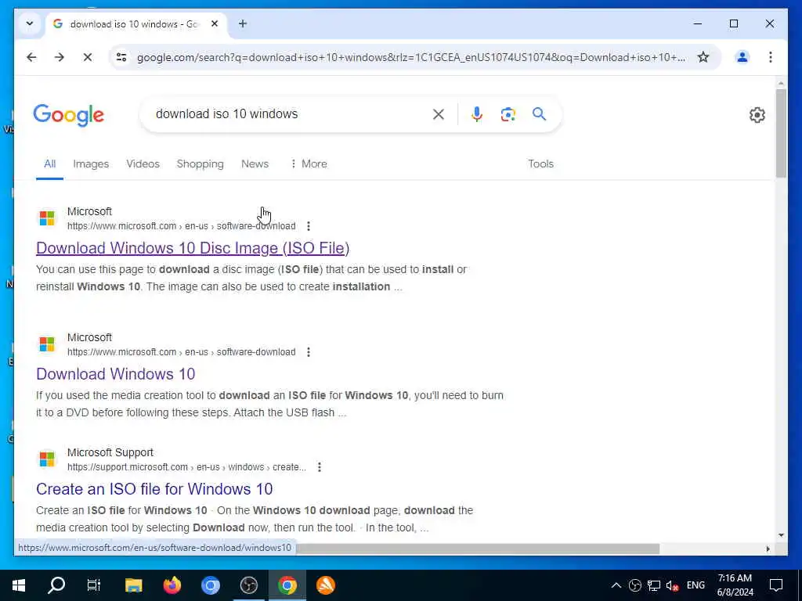Click the Microsoft Support site name
Image resolution: width=802 pixels, height=601 pixels.
click(x=110, y=452)
